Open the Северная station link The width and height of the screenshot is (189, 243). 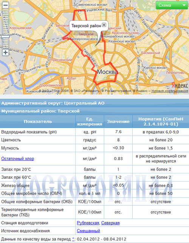(110, 223)
